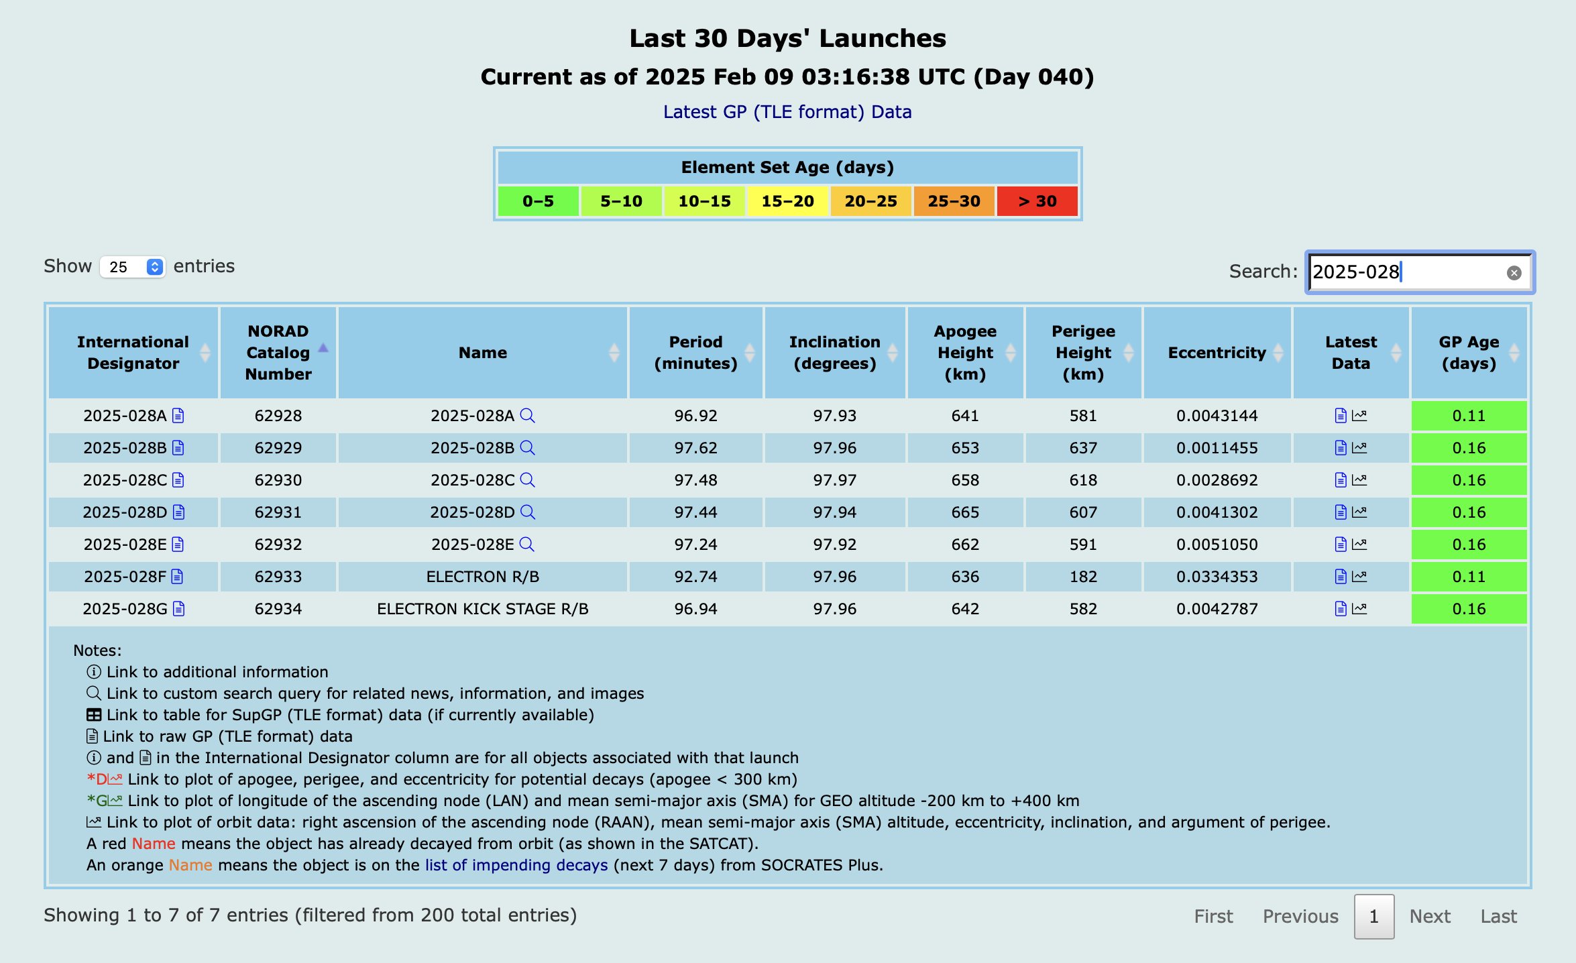This screenshot has width=1576, height=963.
Task: Click period value 92.74
Action: coord(696,577)
